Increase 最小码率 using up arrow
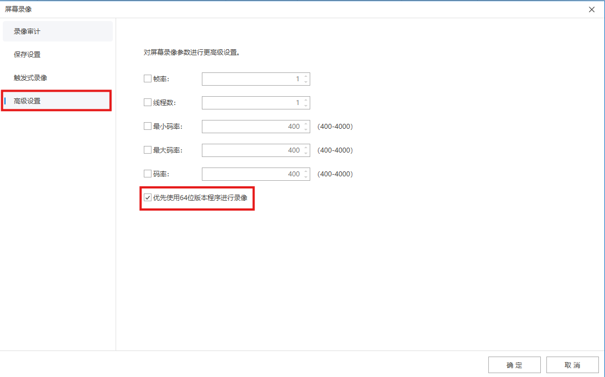This screenshot has width=605, height=377. 306,124
